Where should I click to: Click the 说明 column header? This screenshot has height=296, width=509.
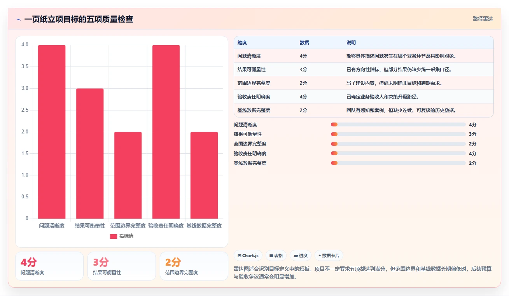(x=351, y=42)
